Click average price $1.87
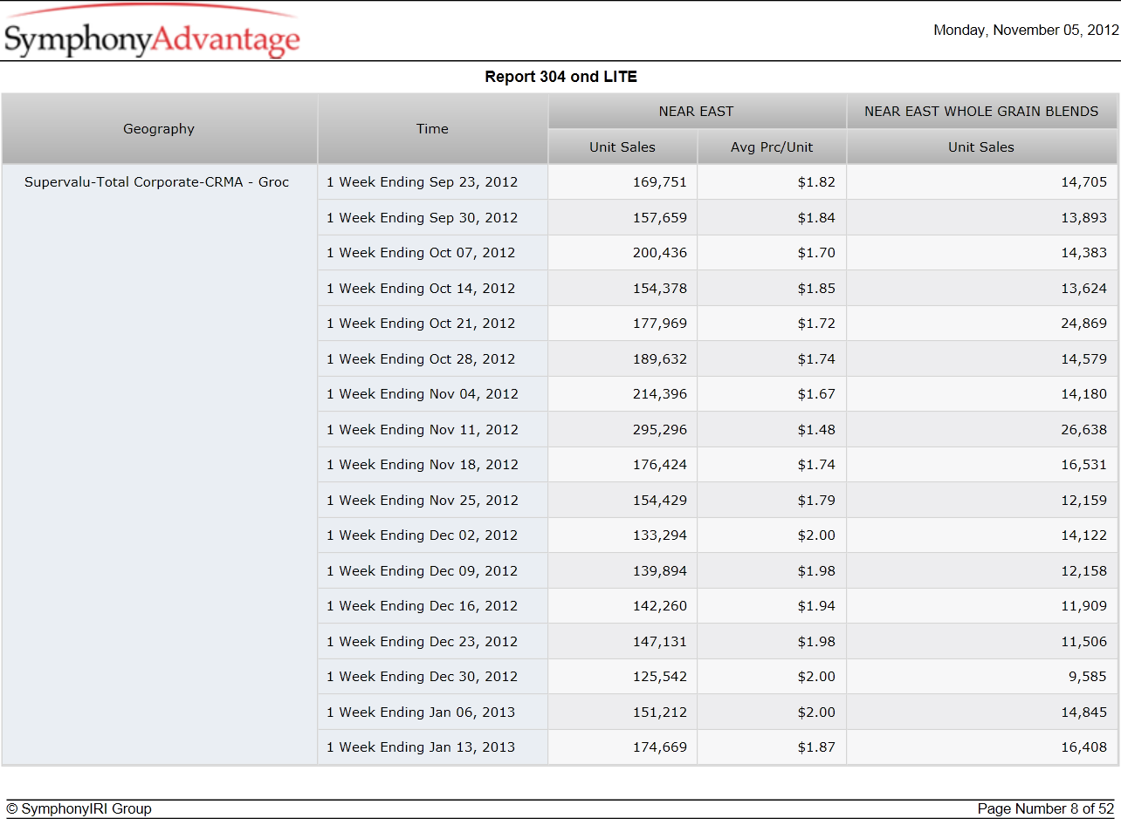Image resolution: width=1121 pixels, height=825 pixels. 816,747
